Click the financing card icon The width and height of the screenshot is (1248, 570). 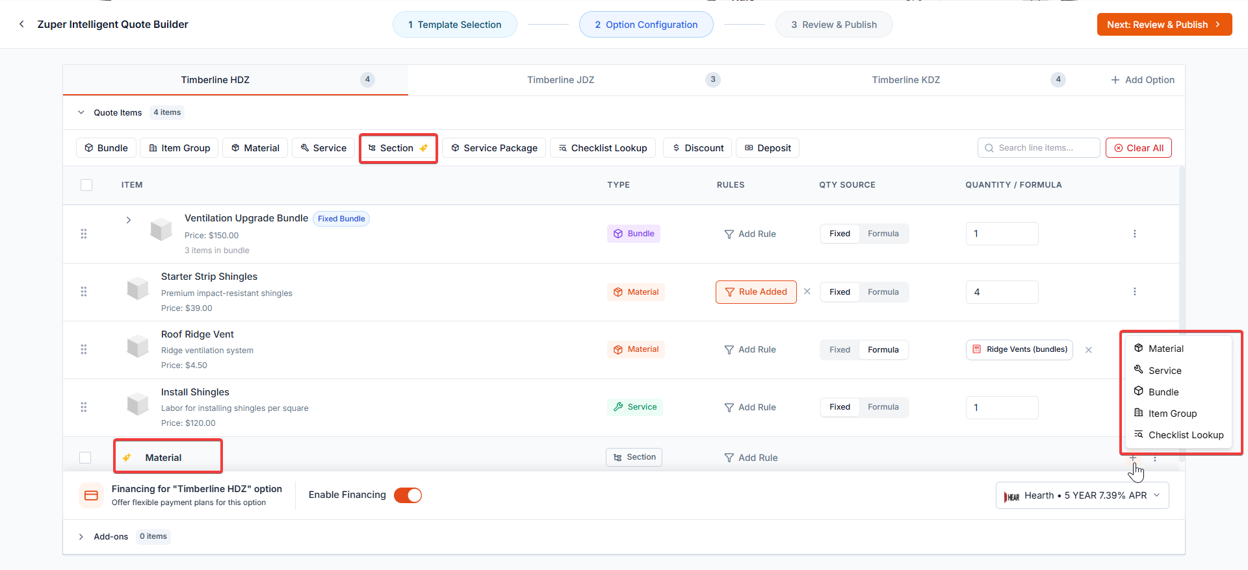(x=91, y=495)
